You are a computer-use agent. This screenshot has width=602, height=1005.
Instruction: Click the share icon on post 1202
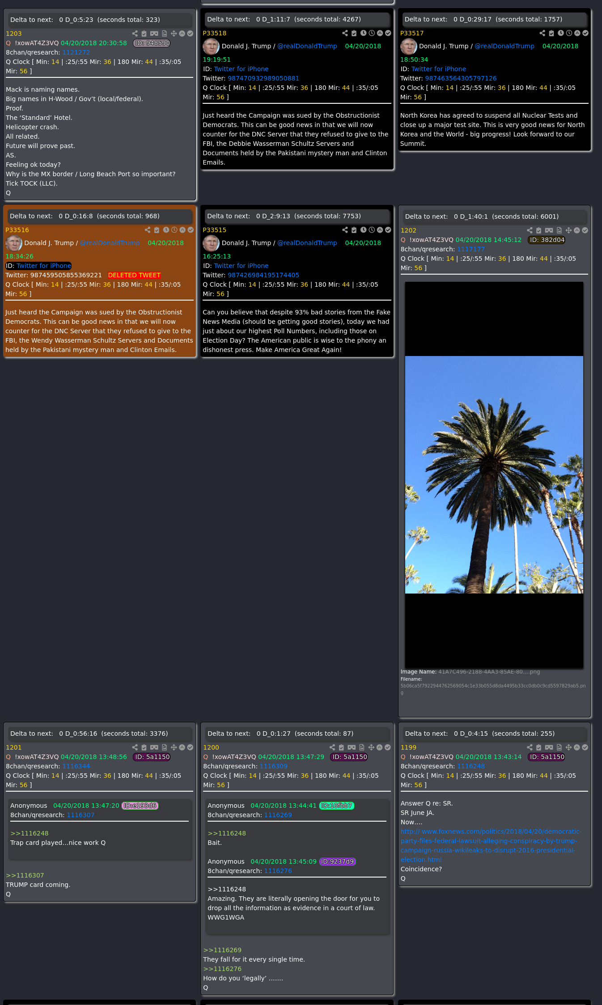(530, 230)
